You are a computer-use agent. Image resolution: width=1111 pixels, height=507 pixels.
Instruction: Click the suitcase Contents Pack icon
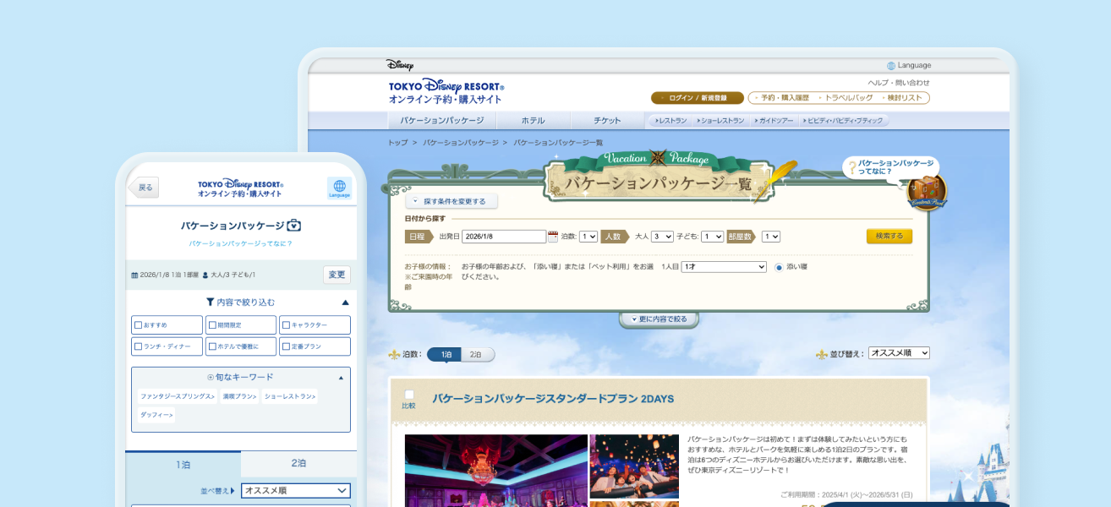coord(928,192)
